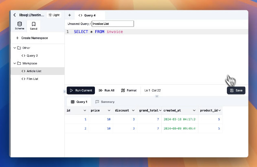
Task: Switch to Query 1 results tab
Action: click(79, 102)
